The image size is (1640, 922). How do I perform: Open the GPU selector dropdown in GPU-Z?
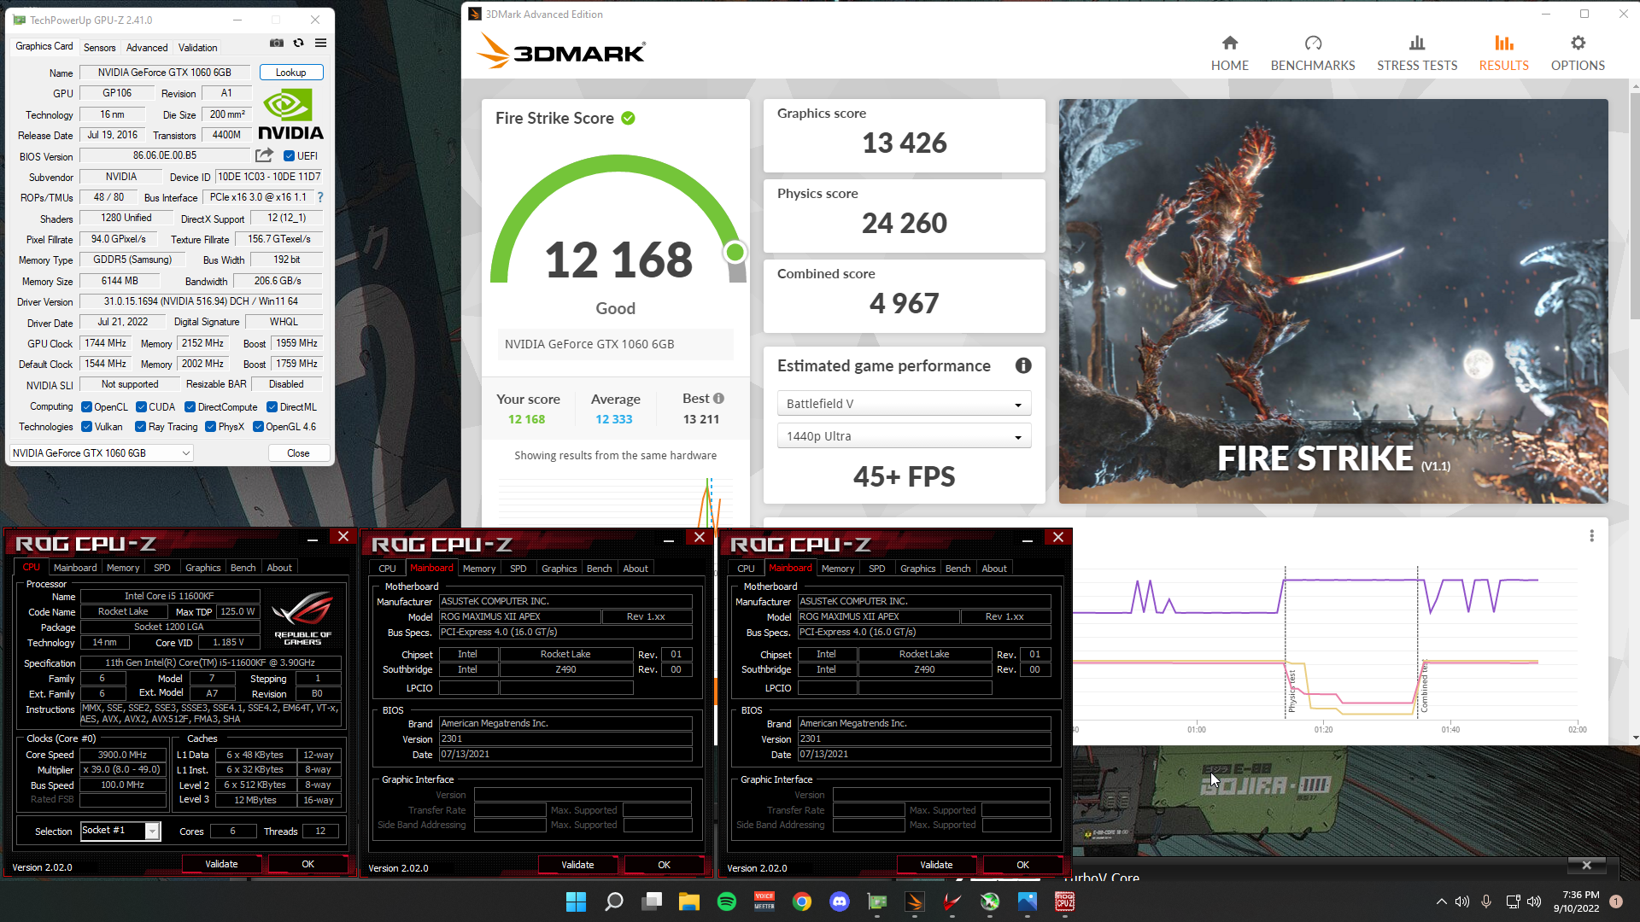[x=102, y=453]
